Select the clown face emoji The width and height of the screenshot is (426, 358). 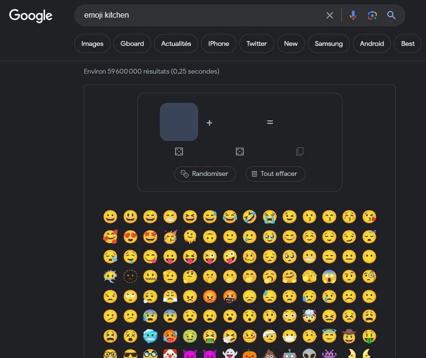(170, 355)
